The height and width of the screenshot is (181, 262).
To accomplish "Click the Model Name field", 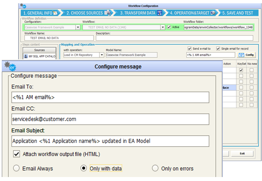I will pos(132,55).
